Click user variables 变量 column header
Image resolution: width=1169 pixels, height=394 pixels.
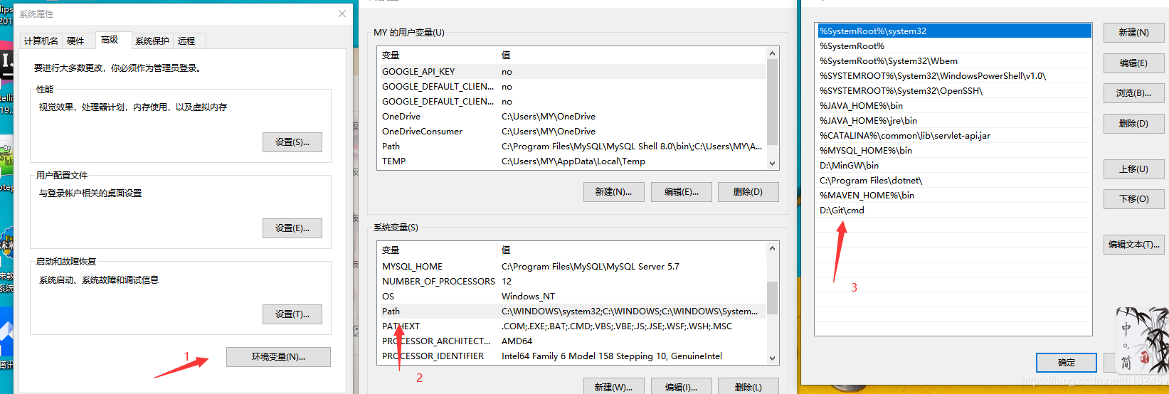pyautogui.click(x=437, y=55)
